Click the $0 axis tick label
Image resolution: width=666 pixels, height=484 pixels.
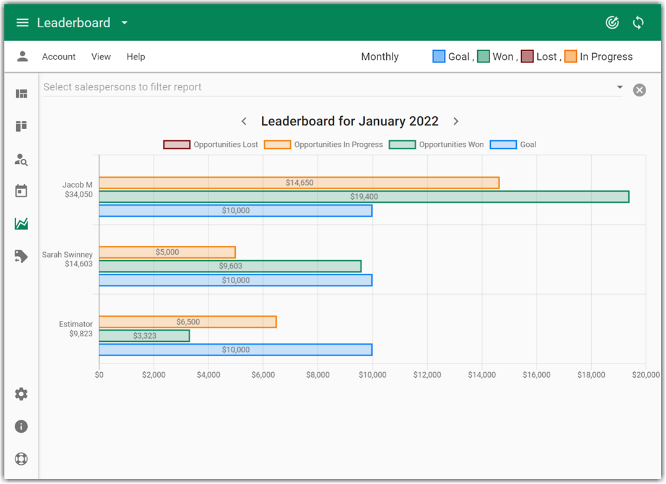(x=99, y=375)
